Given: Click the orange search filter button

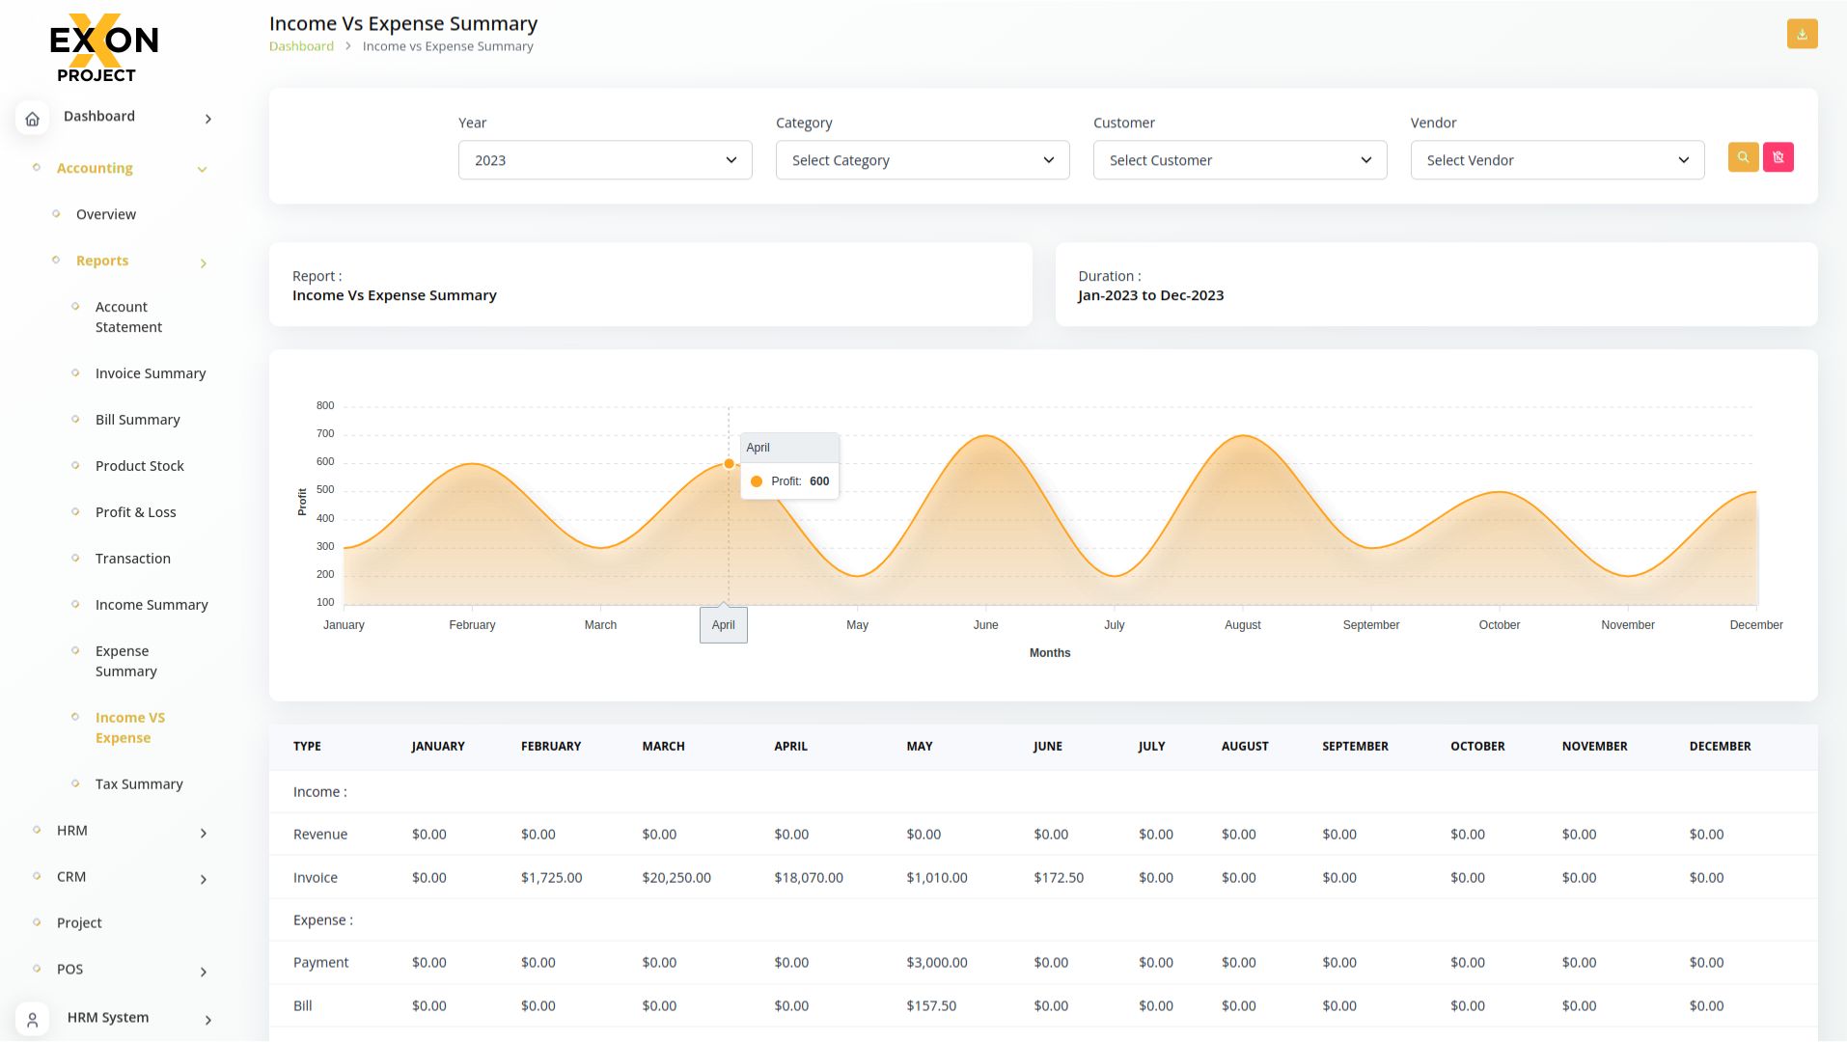Looking at the screenshot, I should click(x=1743, y=157).
